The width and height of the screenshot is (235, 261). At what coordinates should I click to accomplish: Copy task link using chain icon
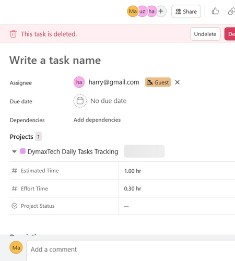pos(231,11)
